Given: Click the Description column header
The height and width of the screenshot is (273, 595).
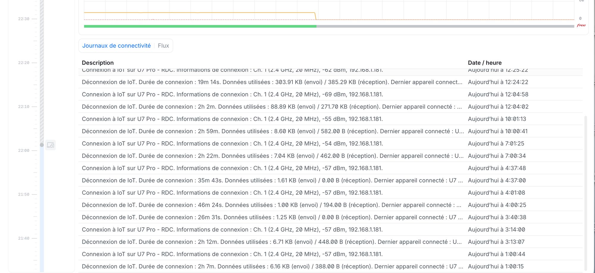Looking at the screenshot, I should 98,63.
